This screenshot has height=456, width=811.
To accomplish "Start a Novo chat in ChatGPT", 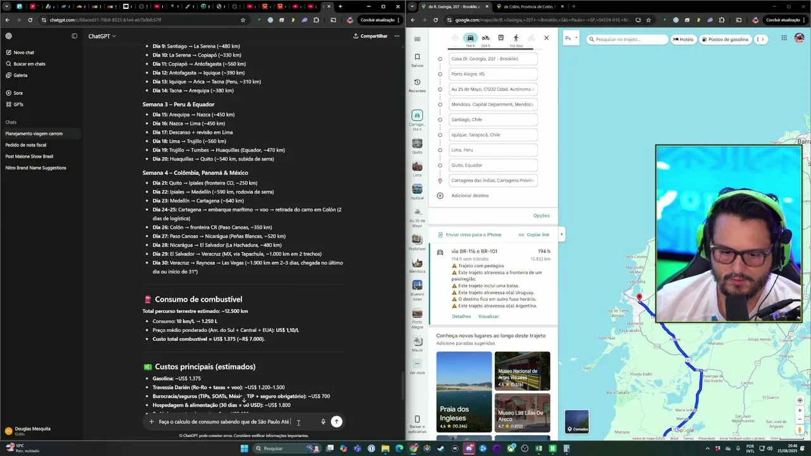I will 19,53.
